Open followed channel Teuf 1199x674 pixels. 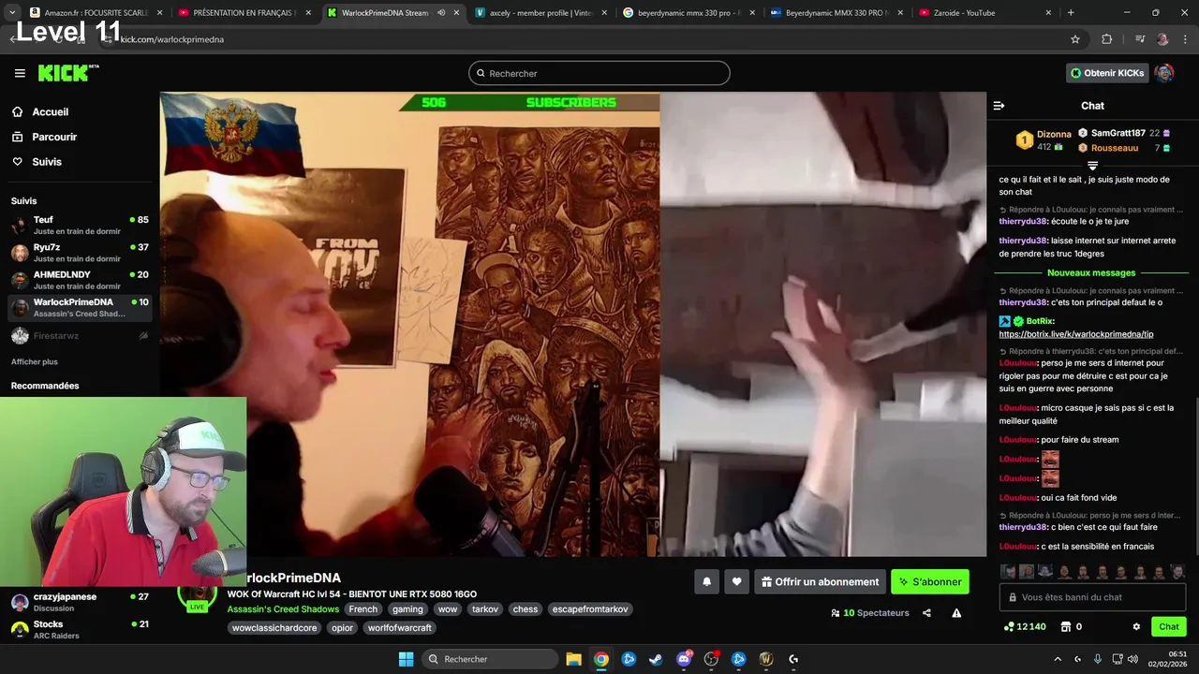coord(80,225)
